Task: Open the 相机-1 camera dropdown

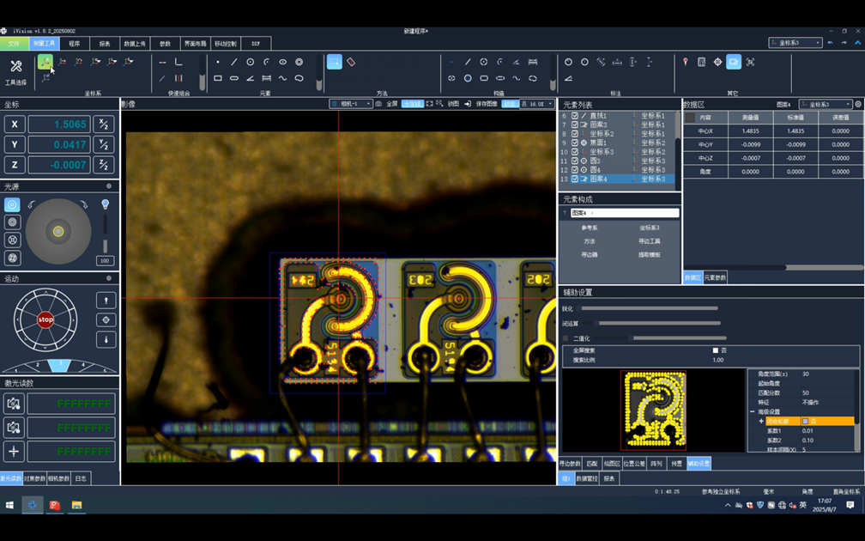Action: (351, 104)
